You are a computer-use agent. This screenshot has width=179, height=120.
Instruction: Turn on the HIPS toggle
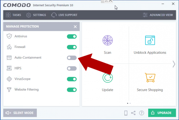coord(72,68)
